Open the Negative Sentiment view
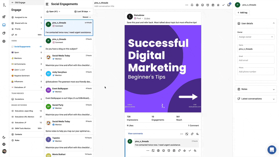The width and height of the screenshot is (279, 157). [x=26, y=76]
